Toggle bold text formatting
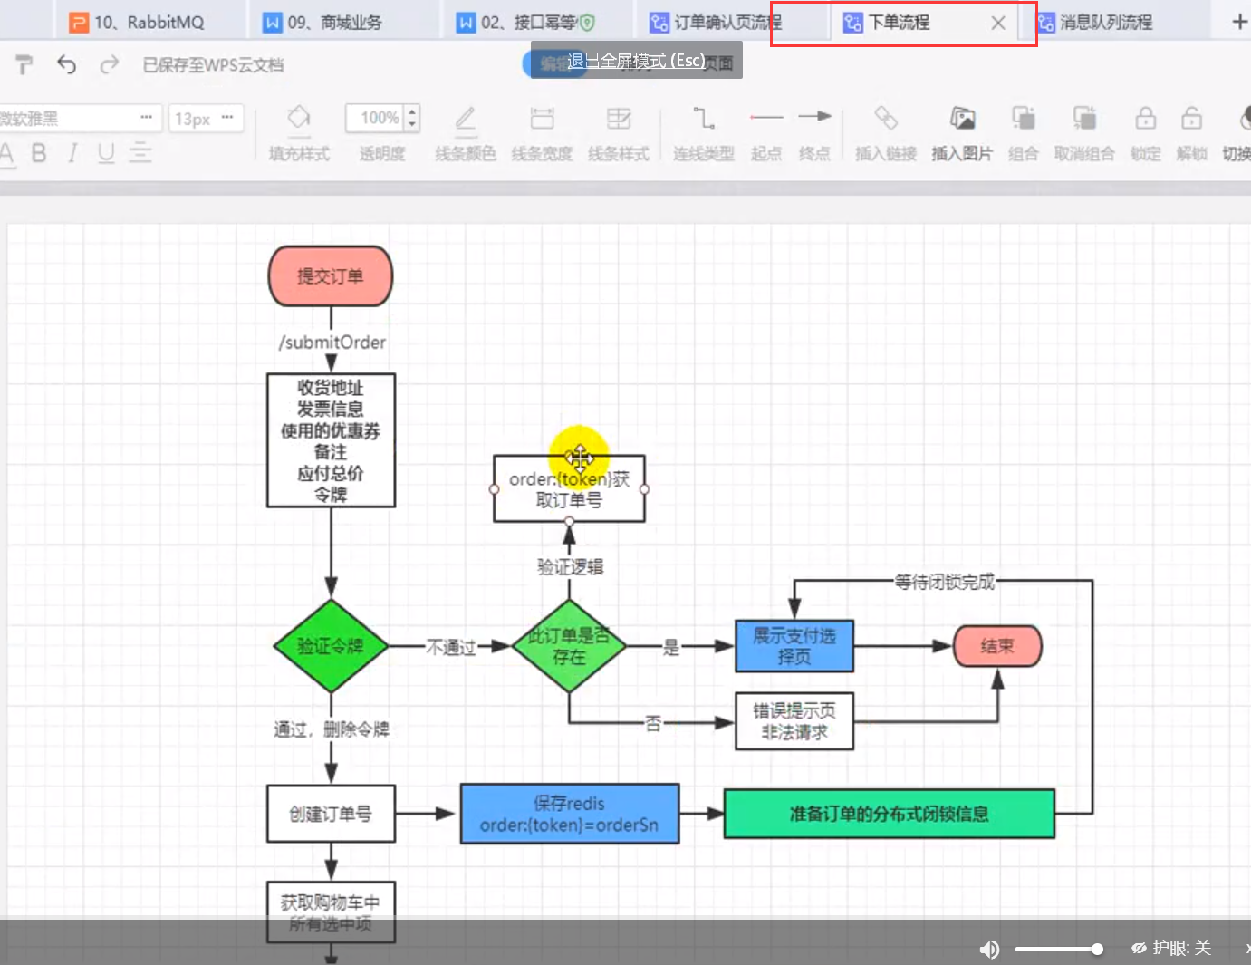The image size is (1251, 965). point(39,153)
